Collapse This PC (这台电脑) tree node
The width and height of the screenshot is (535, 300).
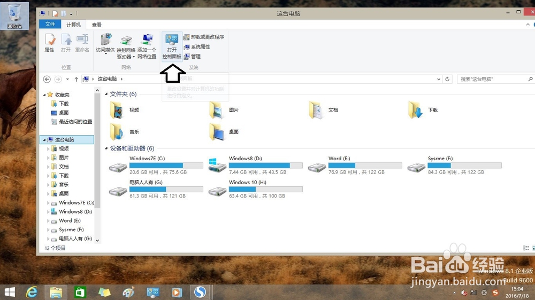point(44,140)
